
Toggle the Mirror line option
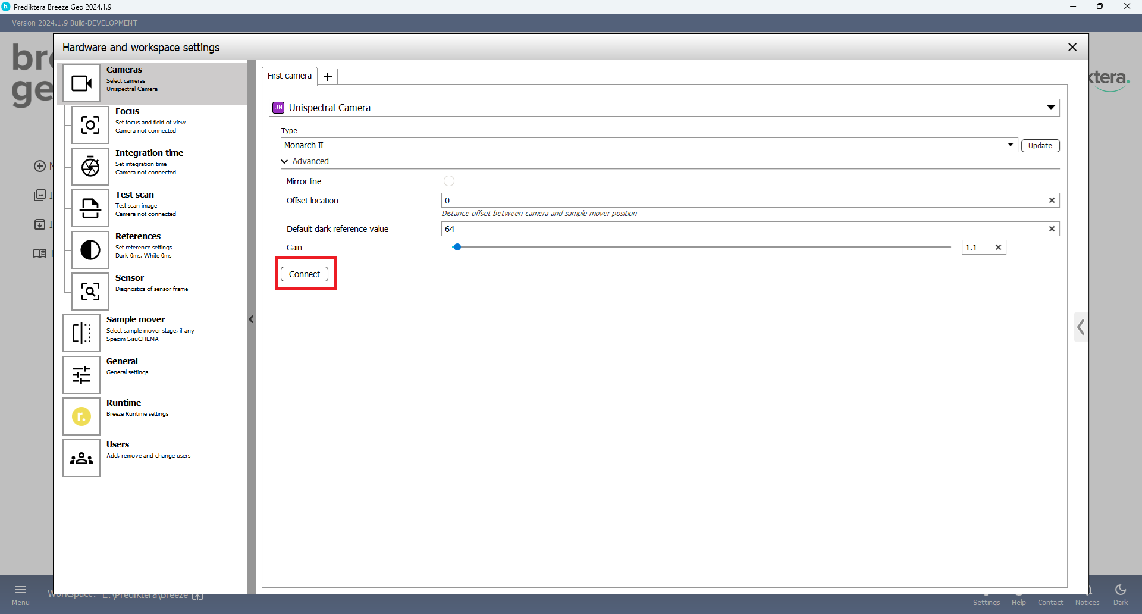pos(449,181)
